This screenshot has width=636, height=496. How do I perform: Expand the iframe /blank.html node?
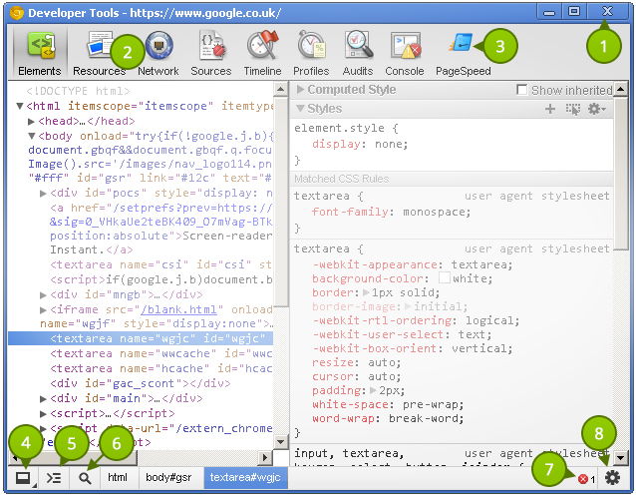coord(43,309)
